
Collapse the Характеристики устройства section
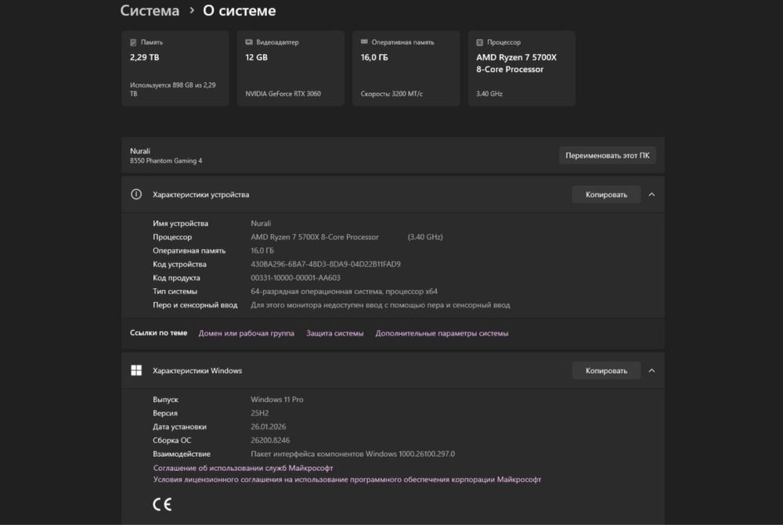pyautogui.click(x=651, y=195)
